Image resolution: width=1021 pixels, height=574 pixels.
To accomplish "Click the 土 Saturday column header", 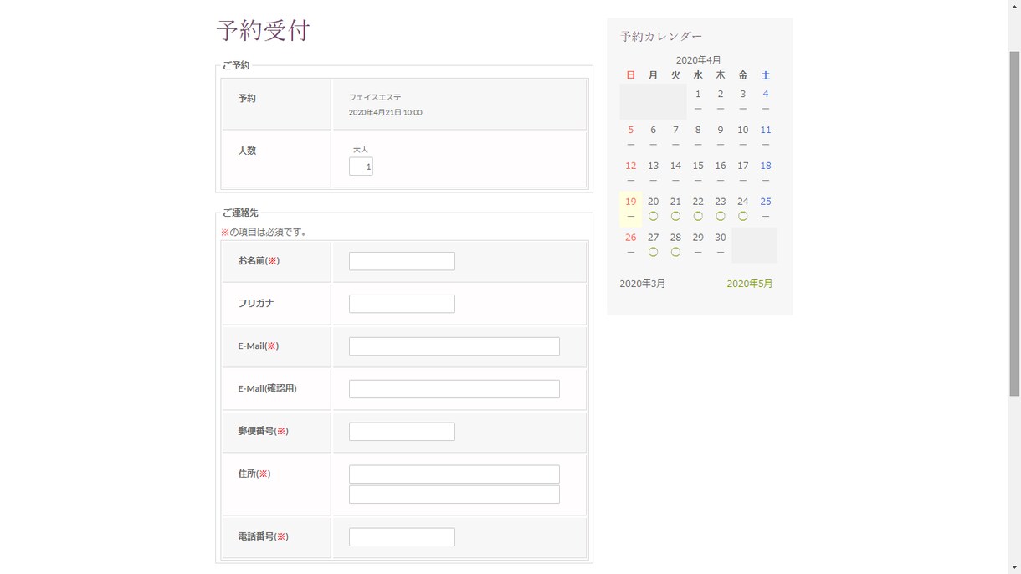I will (x=766, y=75).
